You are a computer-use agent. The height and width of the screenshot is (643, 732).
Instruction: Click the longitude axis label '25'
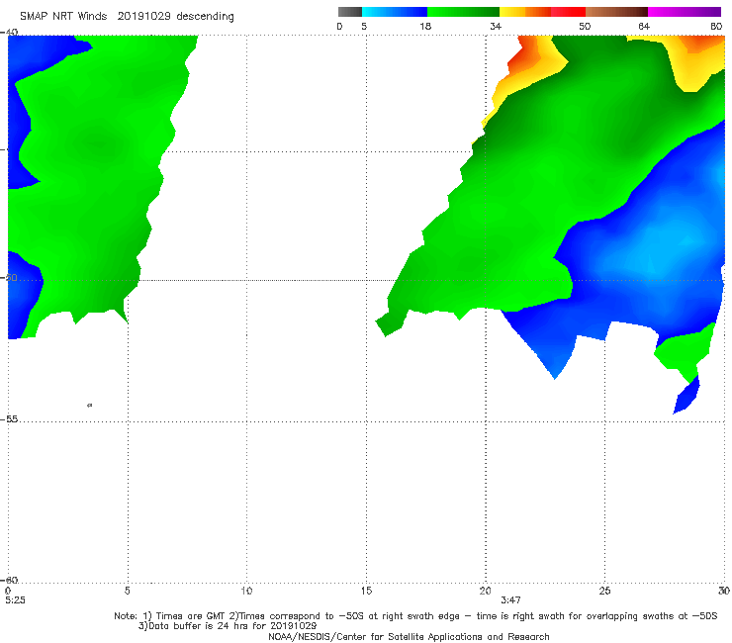(x=604, y=592)
